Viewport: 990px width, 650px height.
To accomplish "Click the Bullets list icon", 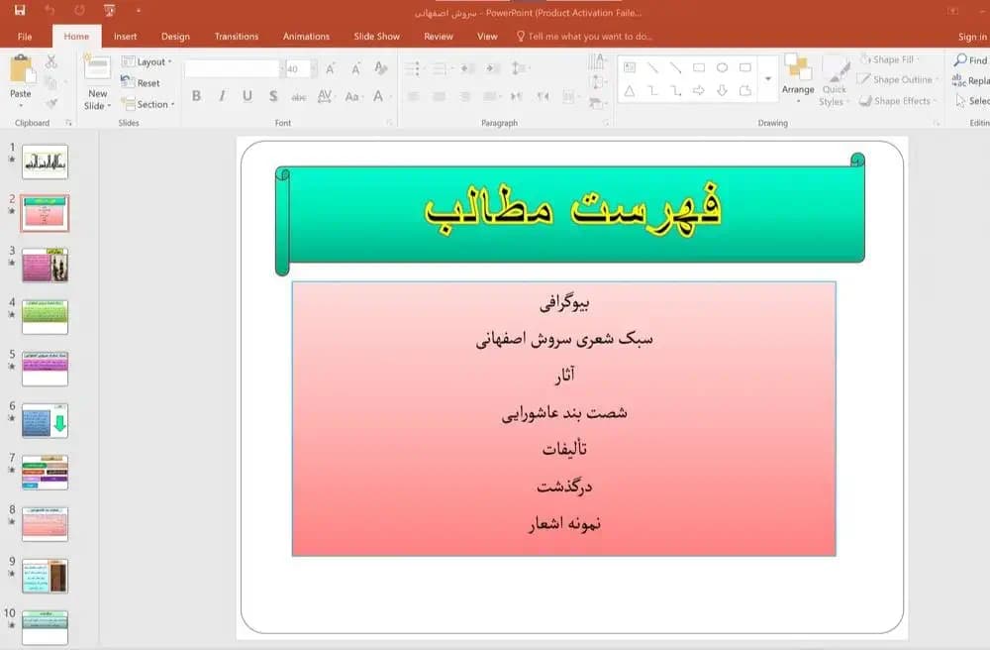I will coord(412,68).
